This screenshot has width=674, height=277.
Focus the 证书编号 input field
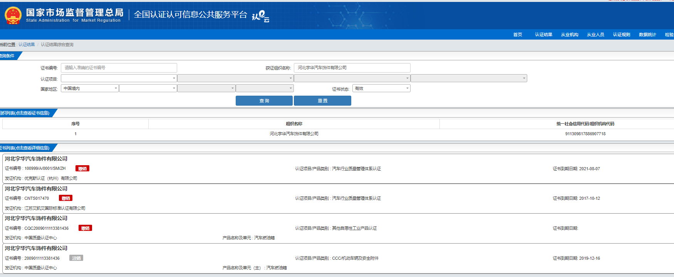[x=119, y=68]
